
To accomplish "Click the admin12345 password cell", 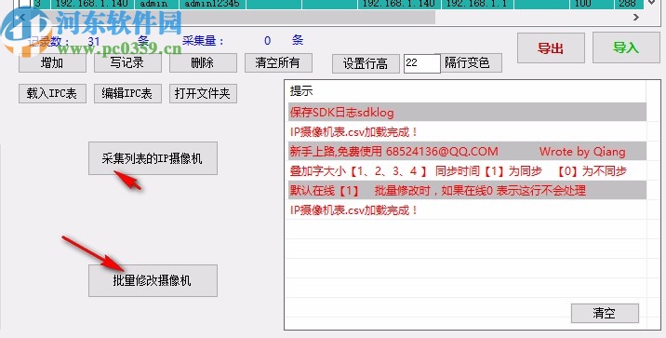I will [212, 4].
